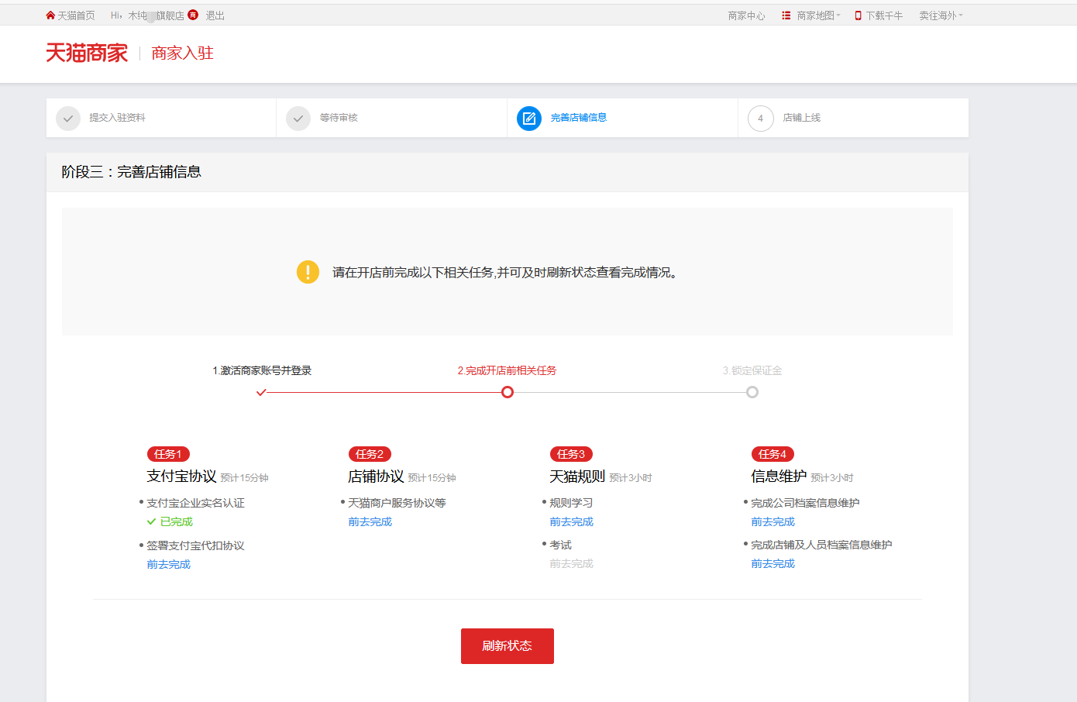Click the yellow exclamation warning icon
The height and width of the screenshot is (702, 1077).
click(x=308, y=272)
